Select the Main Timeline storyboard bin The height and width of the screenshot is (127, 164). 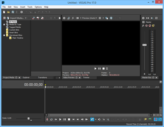(18, 38)
